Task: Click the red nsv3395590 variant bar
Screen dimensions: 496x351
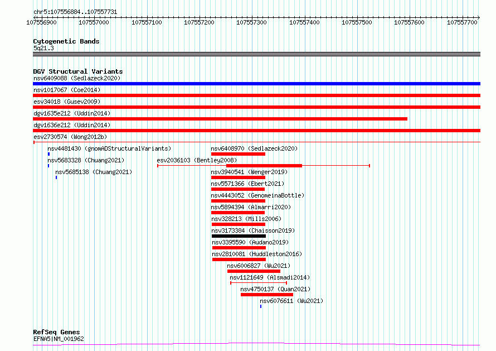Action: (239, 248)
